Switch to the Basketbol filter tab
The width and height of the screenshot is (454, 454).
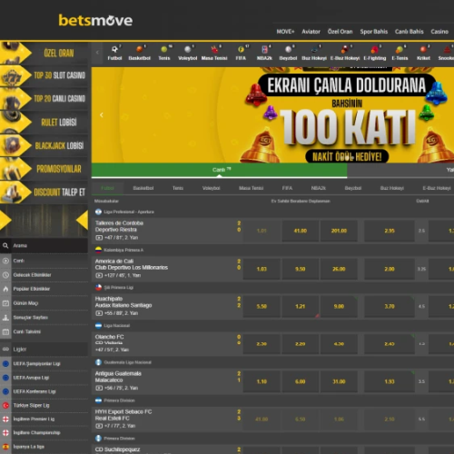coord(143,188)
